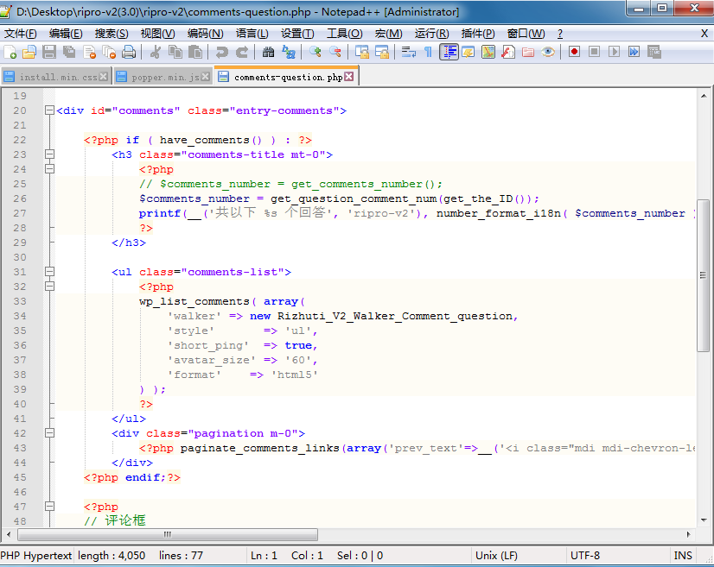Collapse the code fold at line 20
714x567 pixels.
point(49,110)
